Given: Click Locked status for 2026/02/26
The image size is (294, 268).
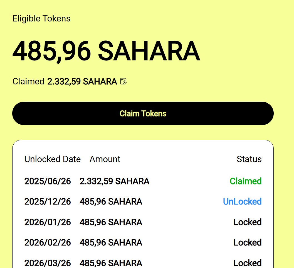Looking at the screenshot, I should coord(248,243).
